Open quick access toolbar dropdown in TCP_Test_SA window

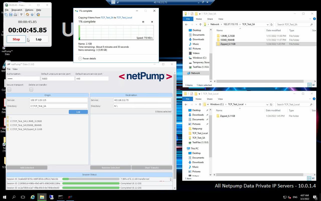(x=200, y=14)
